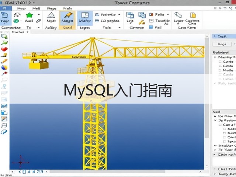Click the stacked documents icon right of Lys
This screenshot has width=236, height=177.
[x=142, y=15]
